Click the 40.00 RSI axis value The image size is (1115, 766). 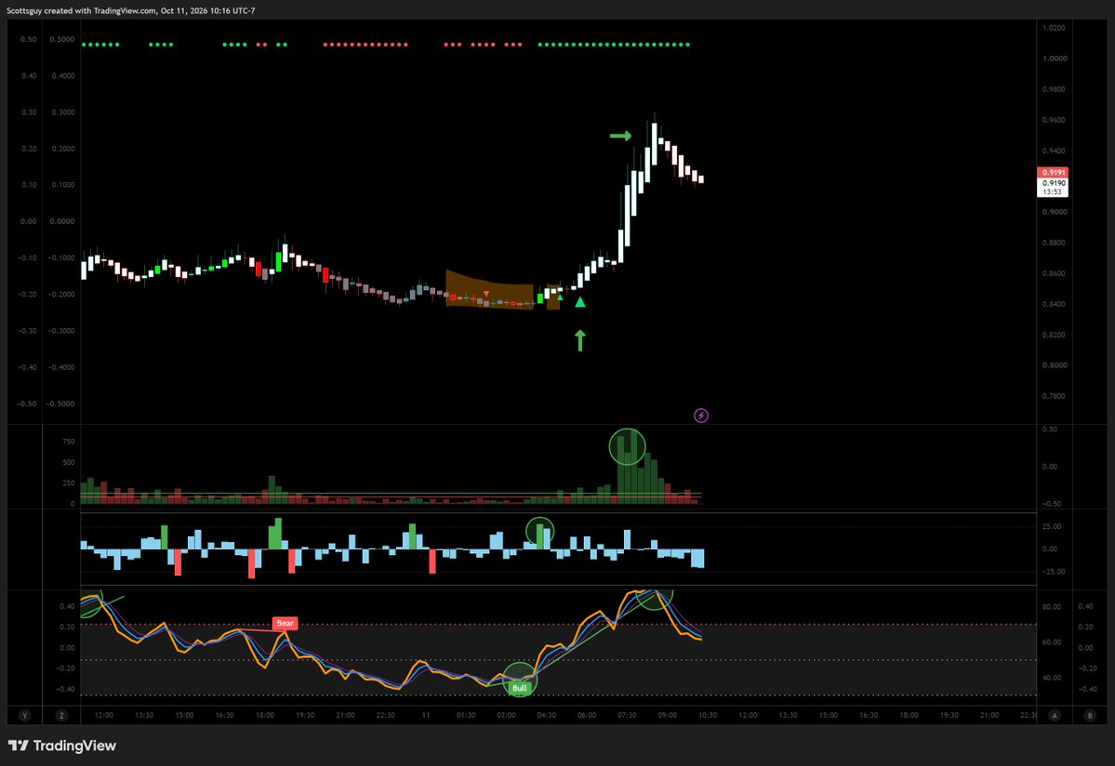[1052, 677]
